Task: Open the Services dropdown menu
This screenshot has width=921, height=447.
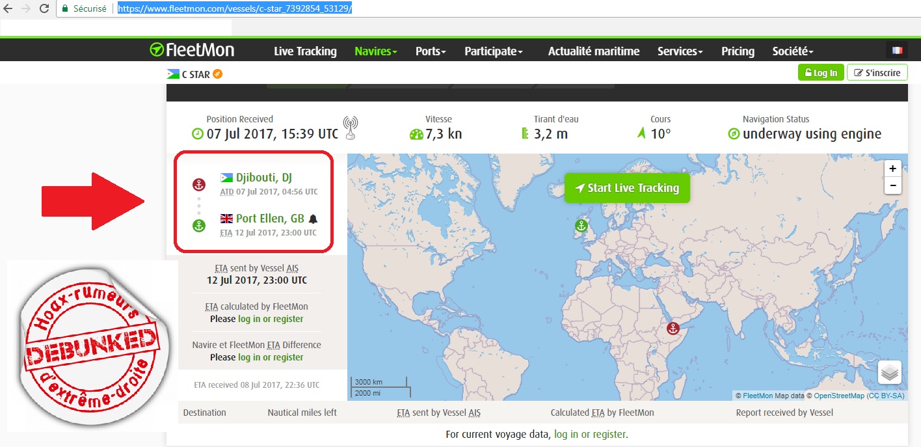Action: (x=680, y=51)
